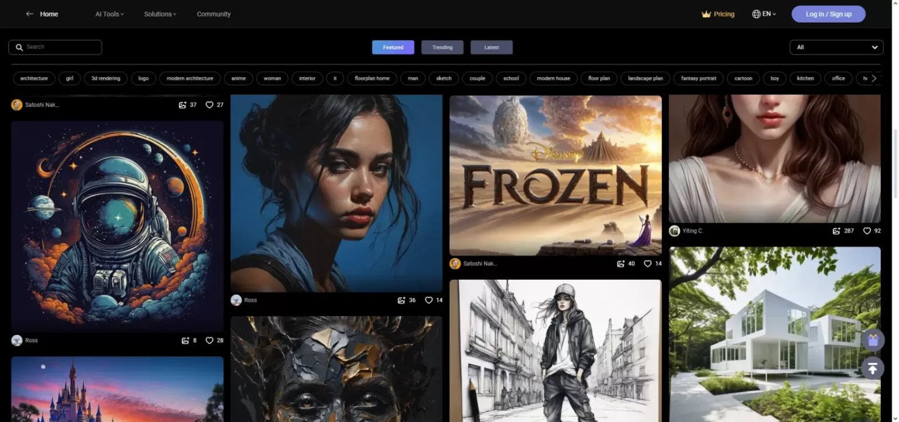899x422 pixels.
Task: Click Satoshi's avatar under the Frozen image
Action: [x=455, y=264]
